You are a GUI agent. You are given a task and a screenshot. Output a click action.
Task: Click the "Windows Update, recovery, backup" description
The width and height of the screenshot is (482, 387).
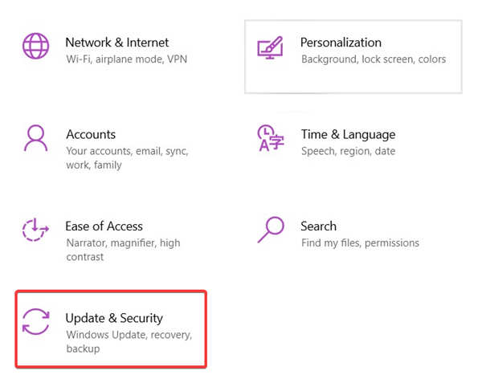(x=129, y=335)
